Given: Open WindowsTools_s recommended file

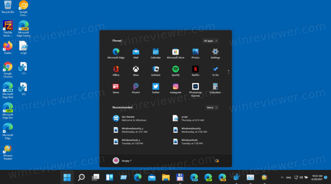Looking at the screenshot, I should [128, 142].
